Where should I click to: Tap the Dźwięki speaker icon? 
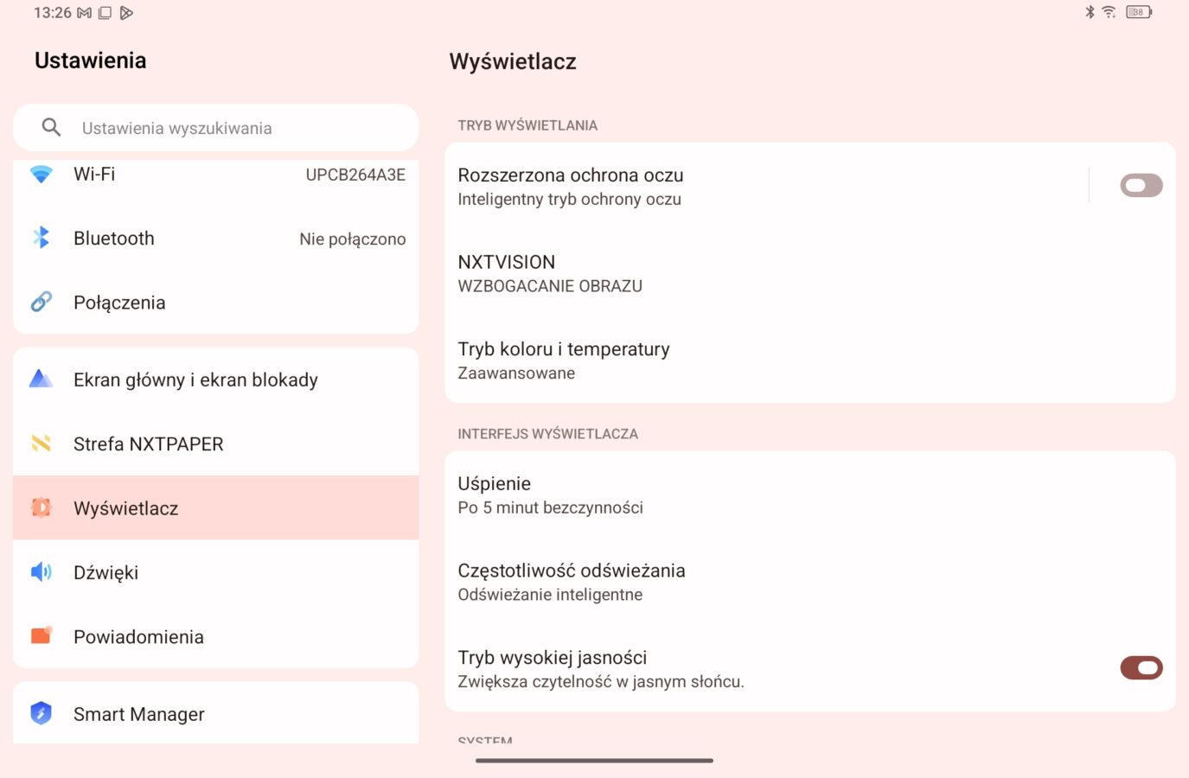coord(41,571)
